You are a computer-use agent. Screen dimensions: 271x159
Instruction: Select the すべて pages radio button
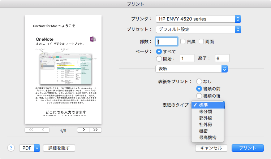(x=159, y=52)
